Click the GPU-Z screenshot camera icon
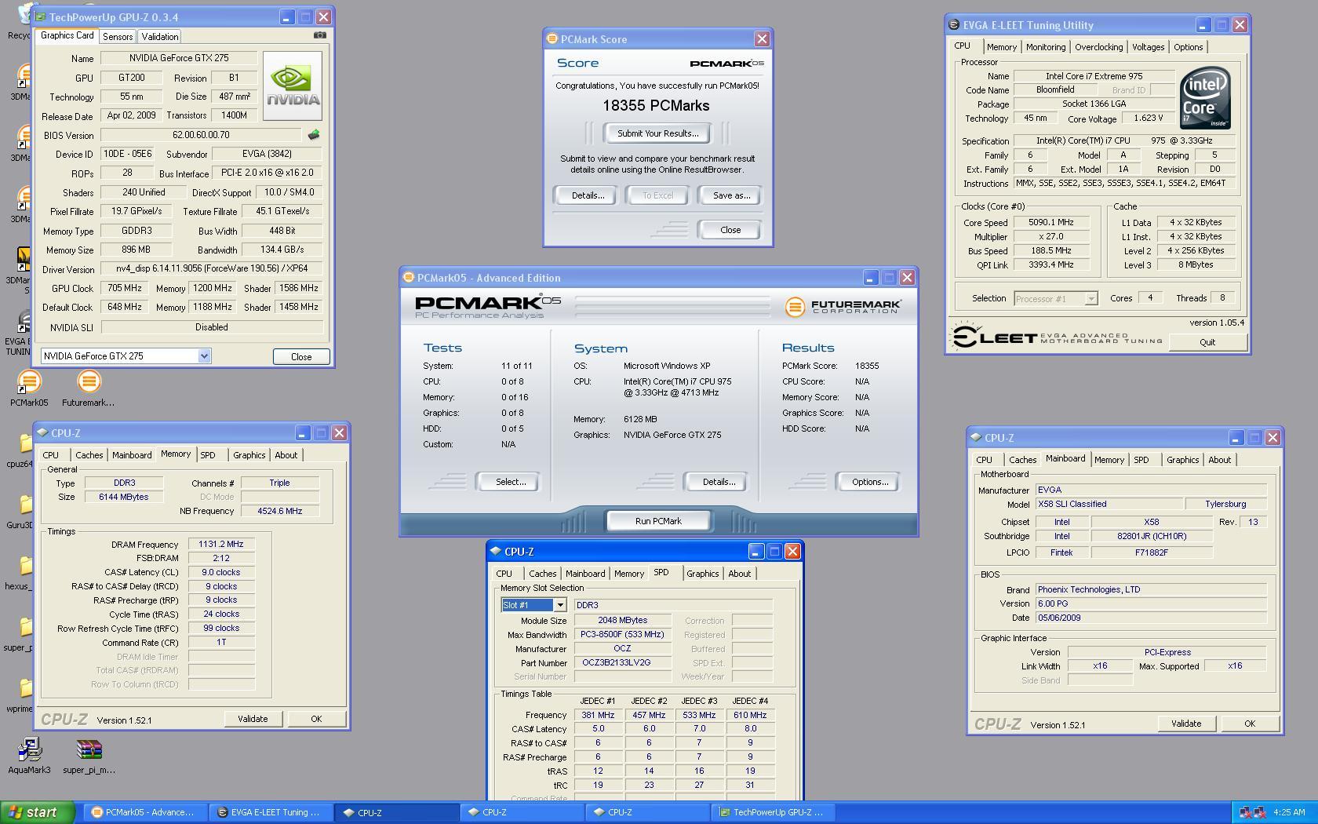This screenshot has height=824, width=1318. (320, 35)
